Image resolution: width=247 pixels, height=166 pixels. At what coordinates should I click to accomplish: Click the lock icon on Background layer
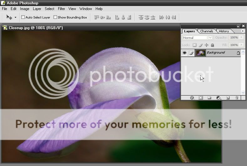click(238, 53)
